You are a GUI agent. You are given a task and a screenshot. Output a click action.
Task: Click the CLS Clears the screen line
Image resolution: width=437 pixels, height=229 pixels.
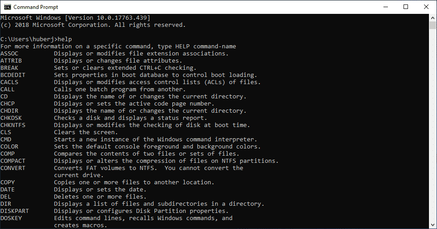pos(59,132)
